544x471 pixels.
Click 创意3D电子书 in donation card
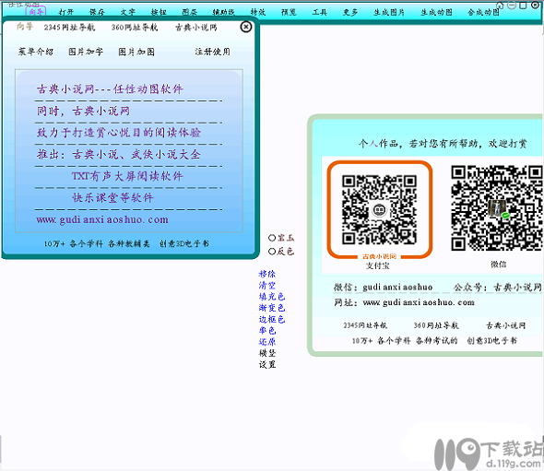tap(492, 341)
